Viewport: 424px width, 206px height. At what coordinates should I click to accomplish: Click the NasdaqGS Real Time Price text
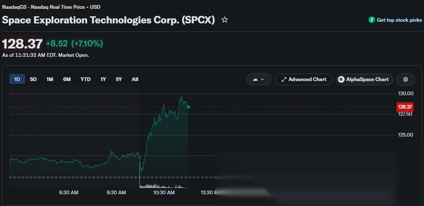(x=51, y=7)
